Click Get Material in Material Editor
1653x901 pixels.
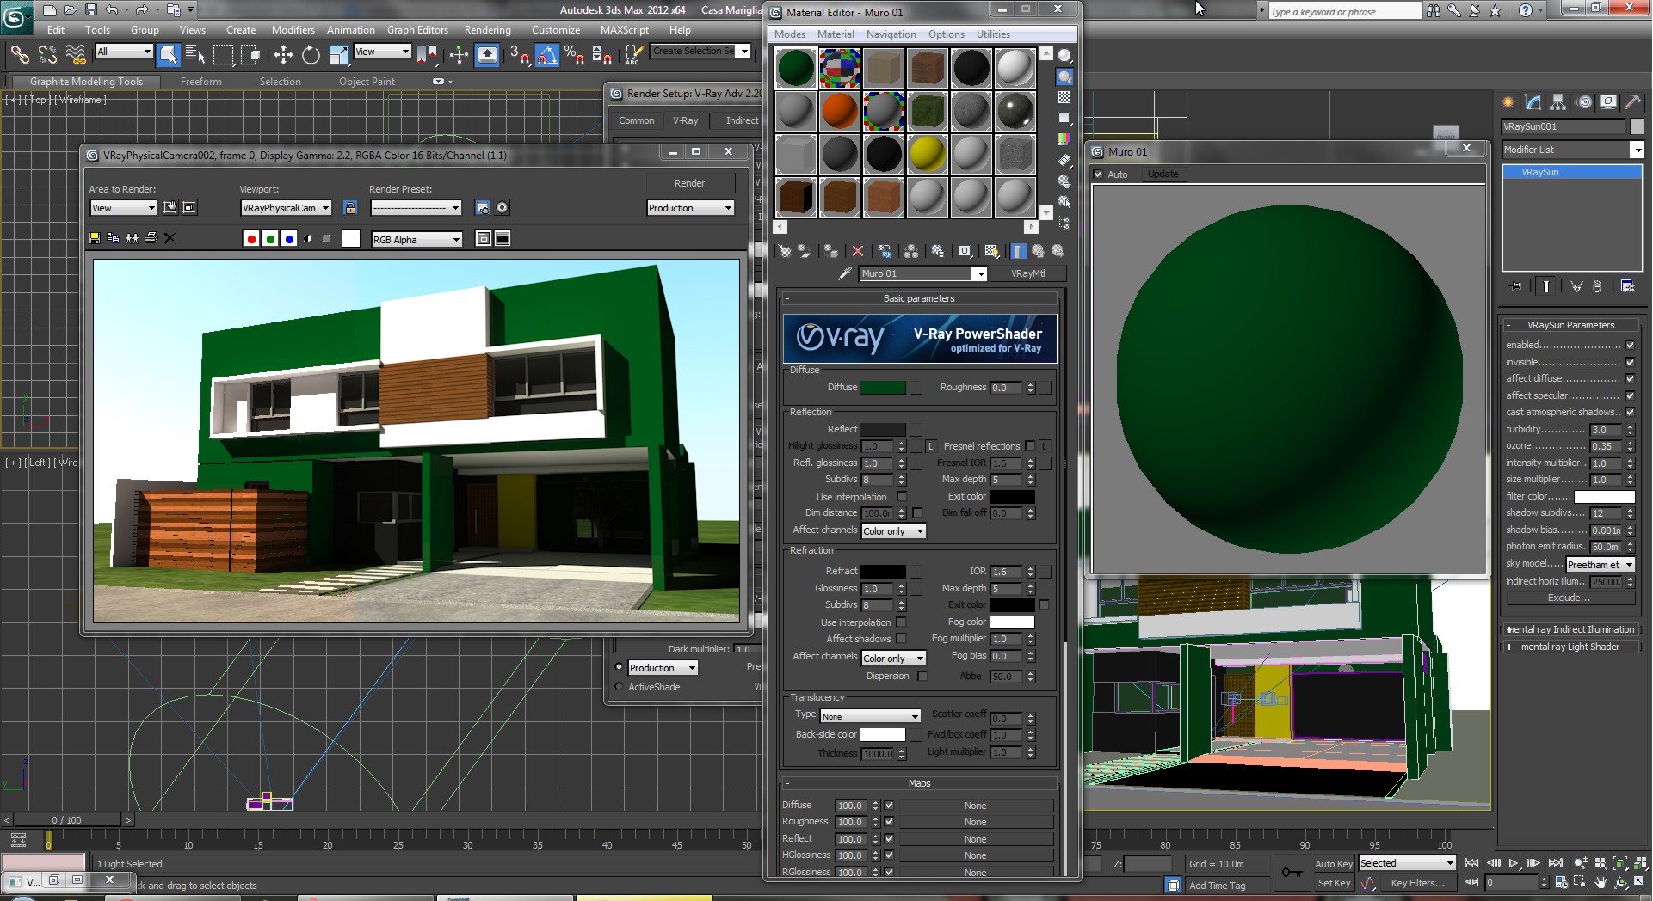point(785,251)
